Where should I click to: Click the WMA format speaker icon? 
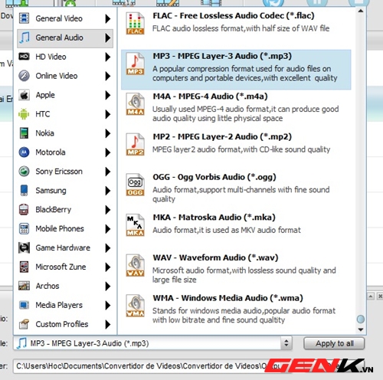(x=135, y=306)
